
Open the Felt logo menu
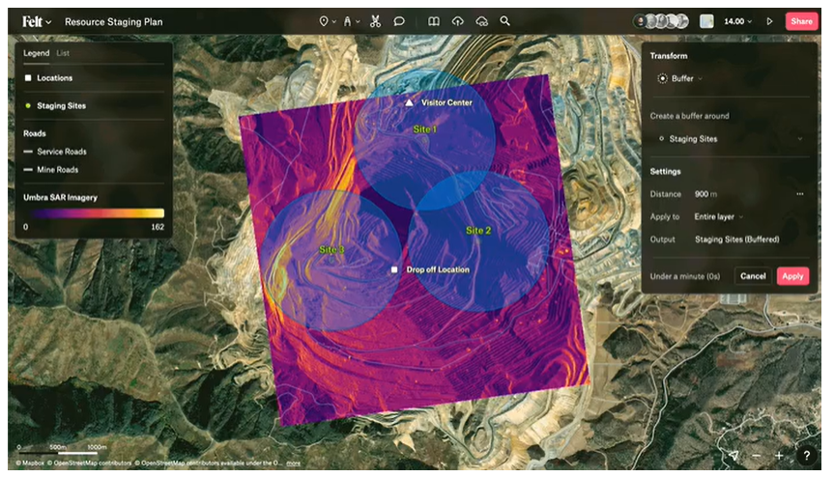[36, 22]
